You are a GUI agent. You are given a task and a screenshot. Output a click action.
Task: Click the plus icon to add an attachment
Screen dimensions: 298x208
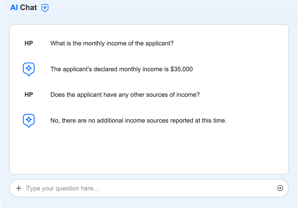click(19, 188)
